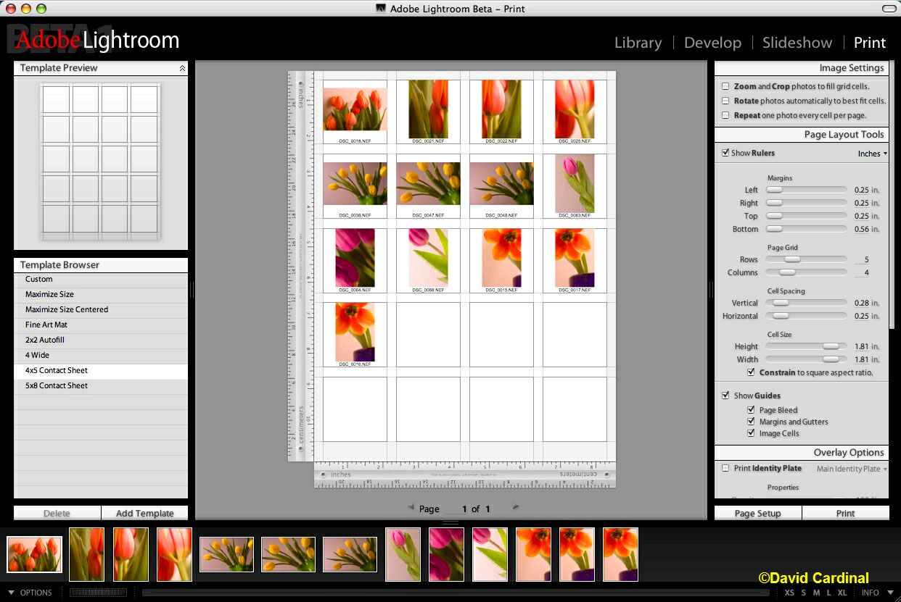
Task: Click the Bottom margin value field
Action: pyautogui.click(x=861, y=229)
